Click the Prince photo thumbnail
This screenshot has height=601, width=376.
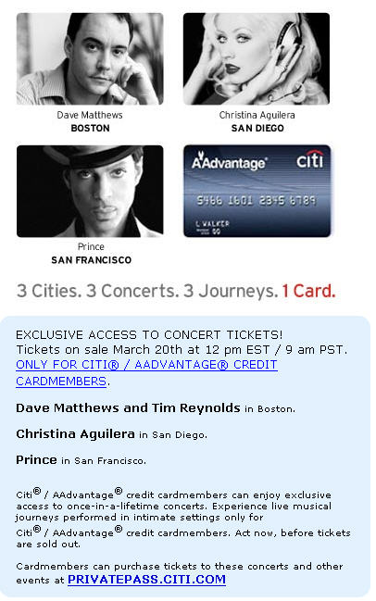(90, 191)
